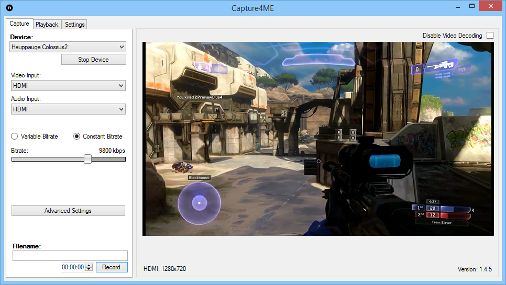Select the Constant Bitrate option
This screenshot has height=285, width=506.
[x=76, y=136]
